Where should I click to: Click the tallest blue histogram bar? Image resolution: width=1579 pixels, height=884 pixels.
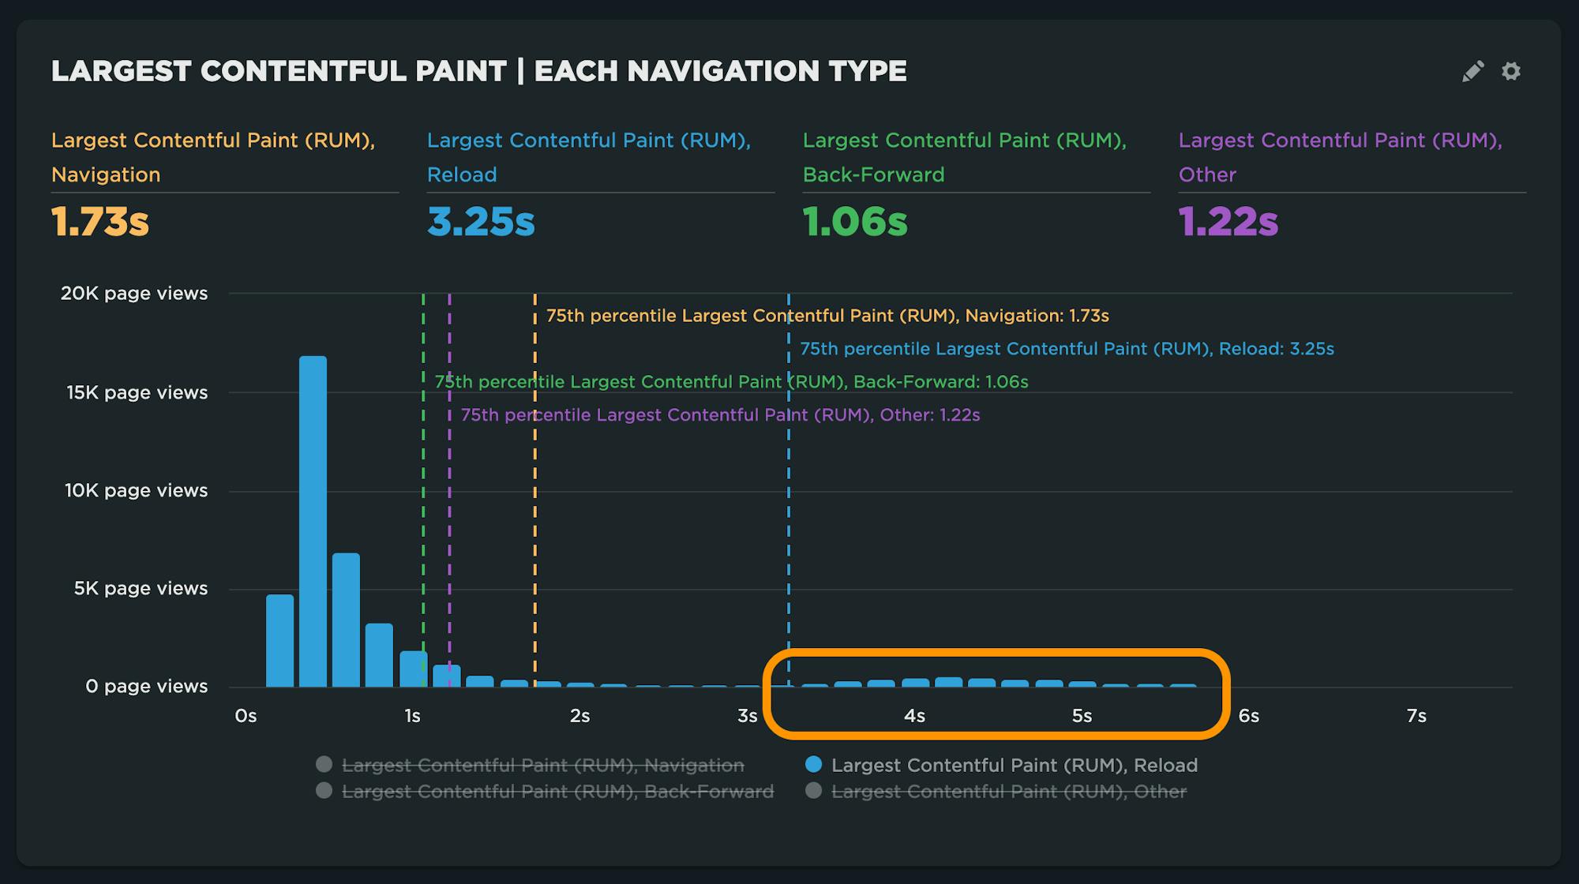(313, 521)
